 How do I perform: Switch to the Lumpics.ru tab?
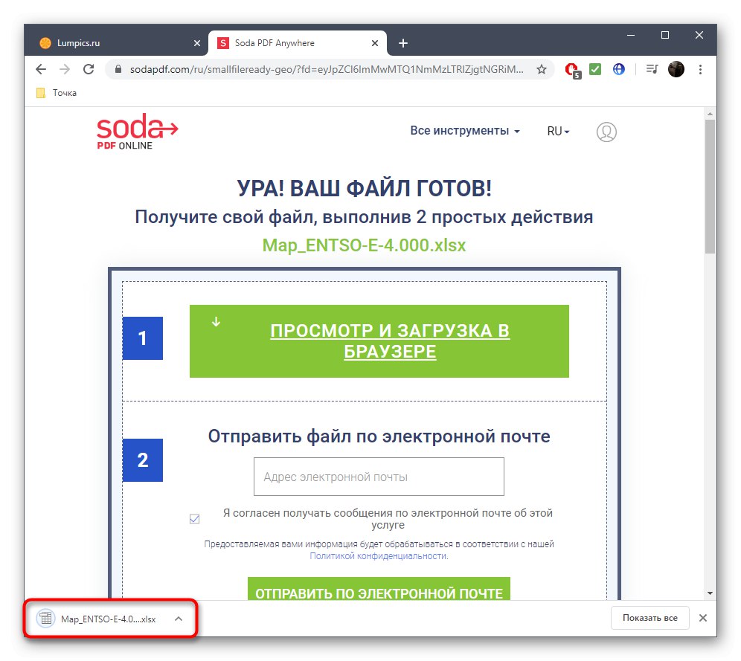coord(119,43)
